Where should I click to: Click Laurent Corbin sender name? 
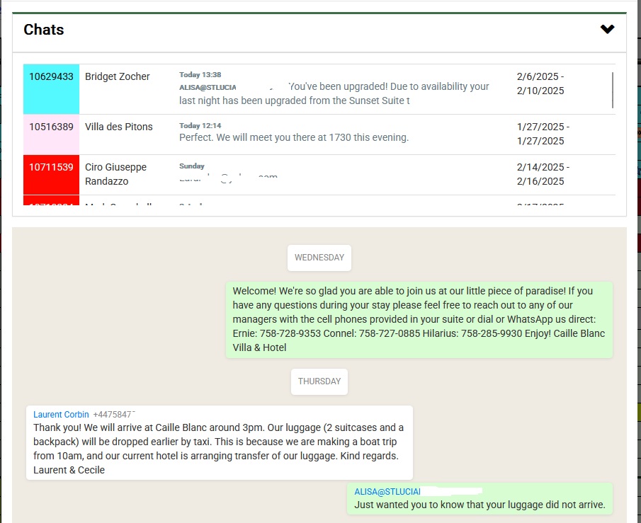[61, 415]
